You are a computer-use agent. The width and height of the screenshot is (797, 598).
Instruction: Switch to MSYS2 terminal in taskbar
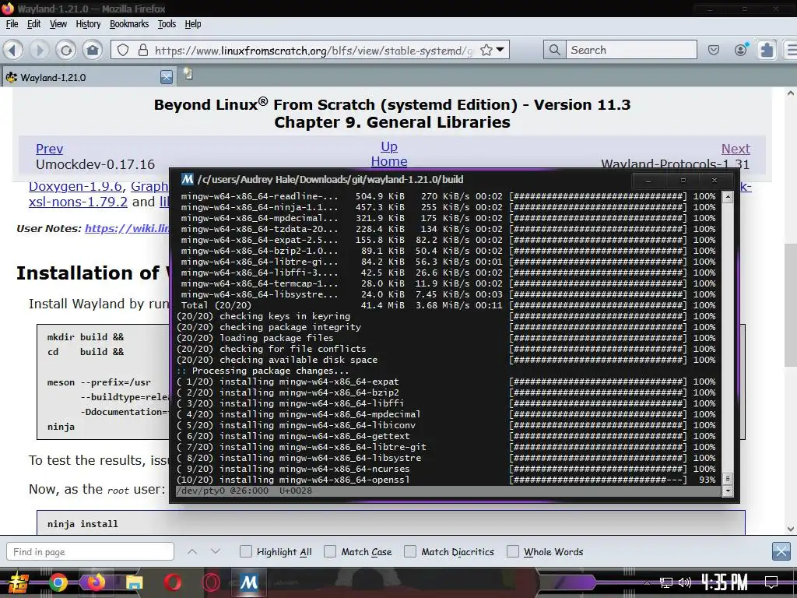coord(248,582)
